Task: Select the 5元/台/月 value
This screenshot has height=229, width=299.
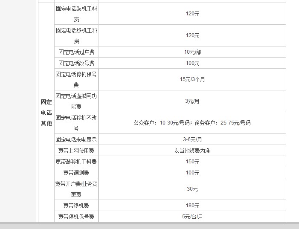Action: [x=192, y=216]
